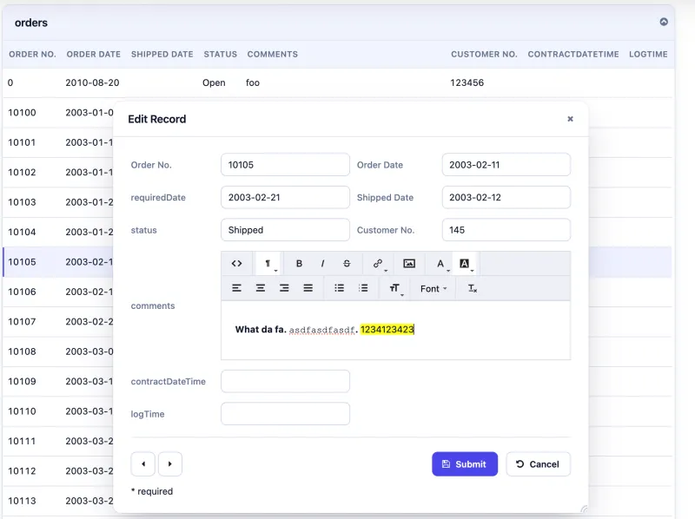This screenshot has width=695, height=519.
Task: Center align text in editor
Action: point(261,288)
